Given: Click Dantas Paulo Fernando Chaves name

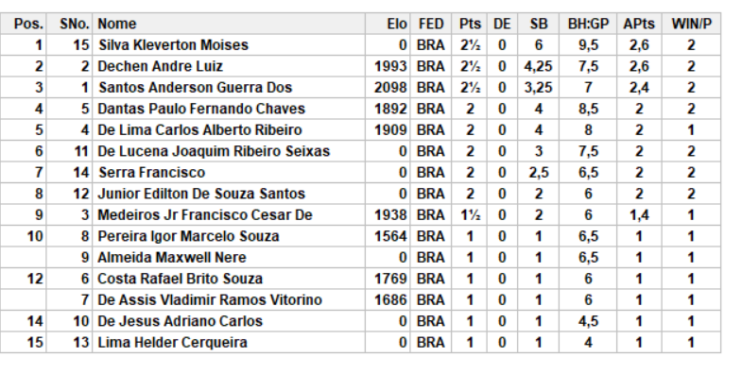Looking at the screenshot, I should [201, 109].
